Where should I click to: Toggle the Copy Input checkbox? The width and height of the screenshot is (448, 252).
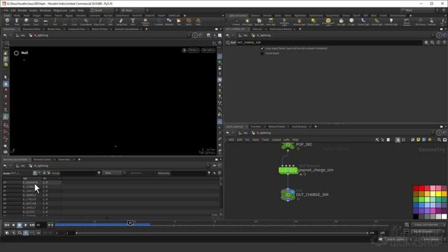[x=263, y=48]
